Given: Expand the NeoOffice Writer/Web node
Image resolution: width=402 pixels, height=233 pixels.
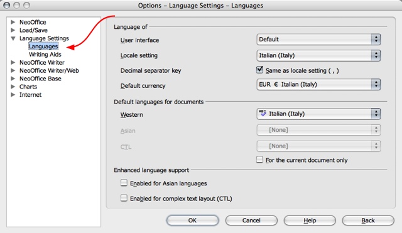Looking at the screenshot, I should pos(13,70).
